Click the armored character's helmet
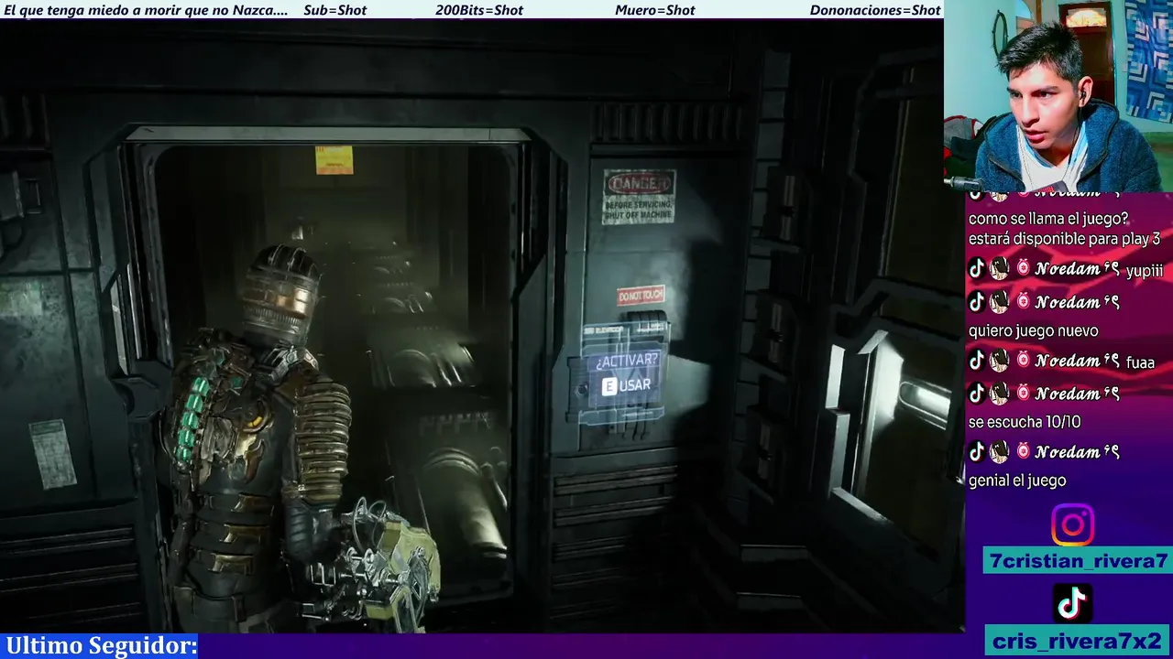This screenshot has width=1173, height=659. [x=280, y=295]
